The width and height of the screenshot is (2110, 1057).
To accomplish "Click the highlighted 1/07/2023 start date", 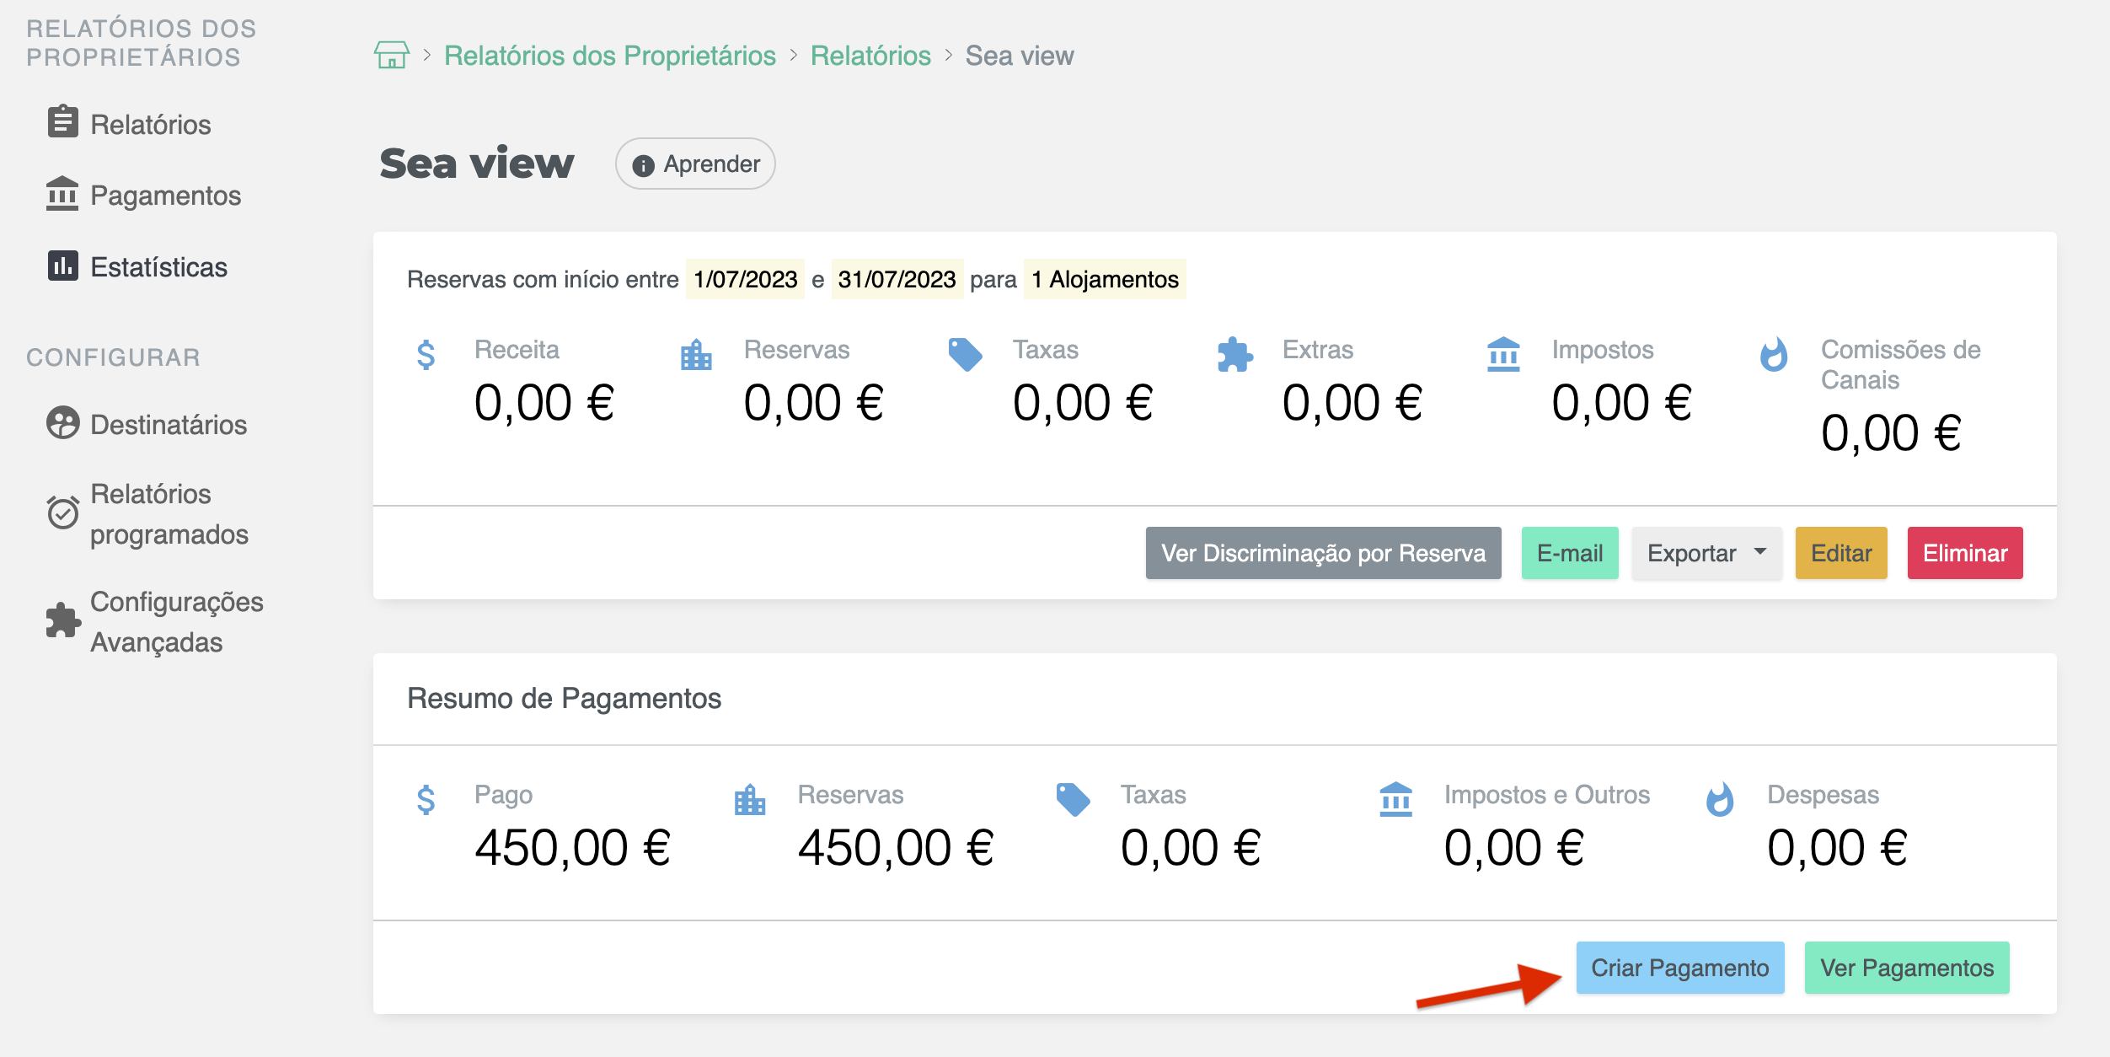I will click(745, 279).
